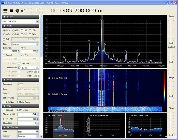
Task: Click the frequency tuning arrows icon
Action: [x=100, y=11]
